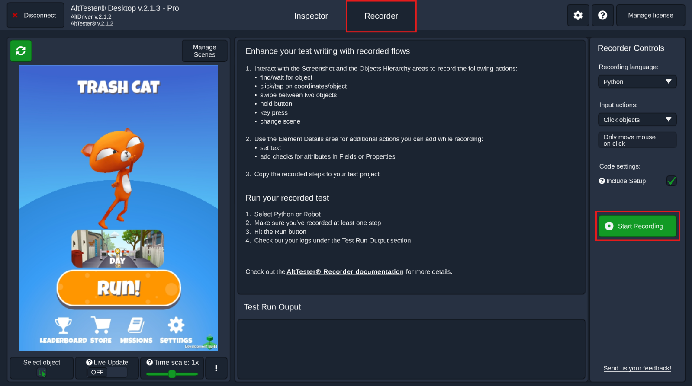
Task: Expand the Click objects input actions dropdown
Action: (x=637, y=120)
